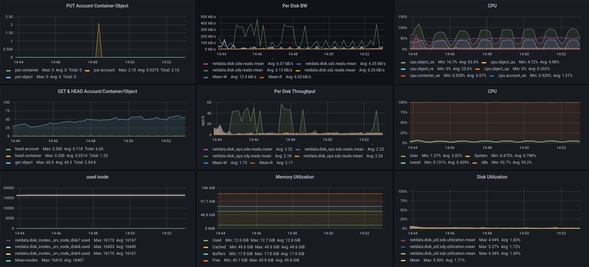Click the color swatch beside put container

click(x=8, y=70)
